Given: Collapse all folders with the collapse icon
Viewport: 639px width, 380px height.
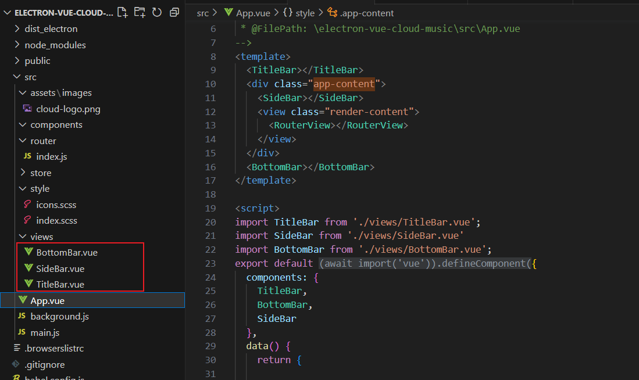Looking at the screenshot, I should pos(174,12).
